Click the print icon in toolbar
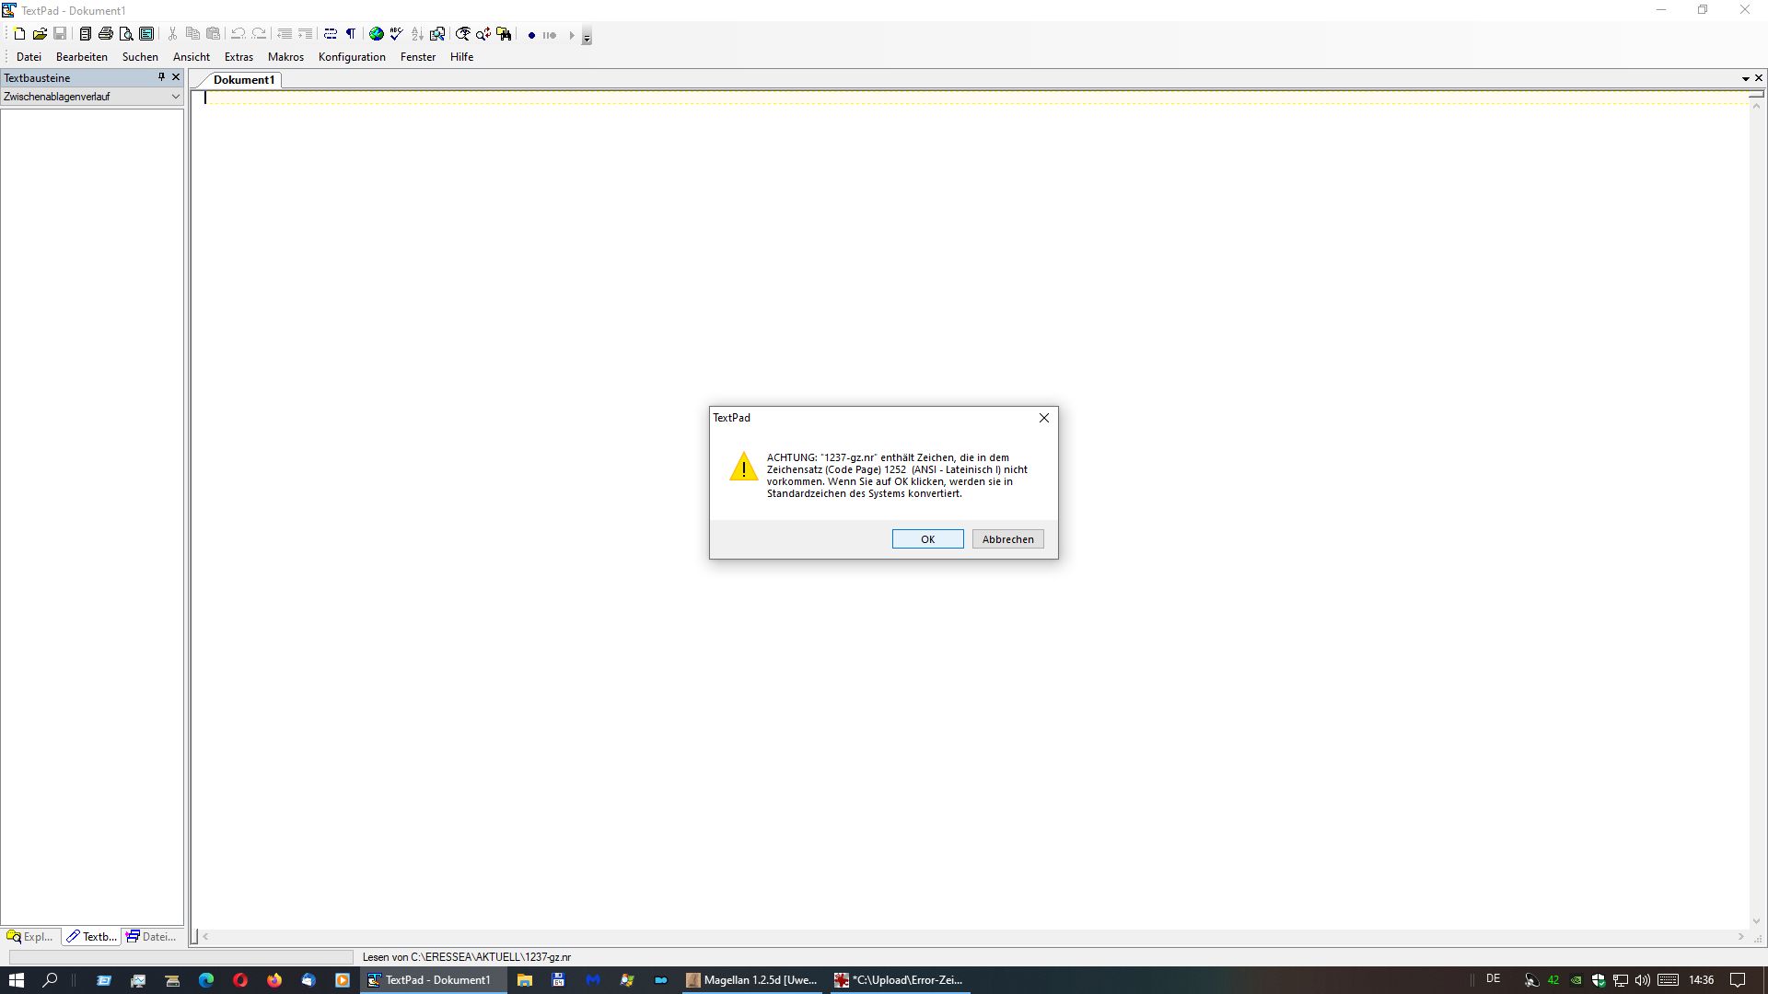This screenshot has height=994, width=1768. click(106, 34)
